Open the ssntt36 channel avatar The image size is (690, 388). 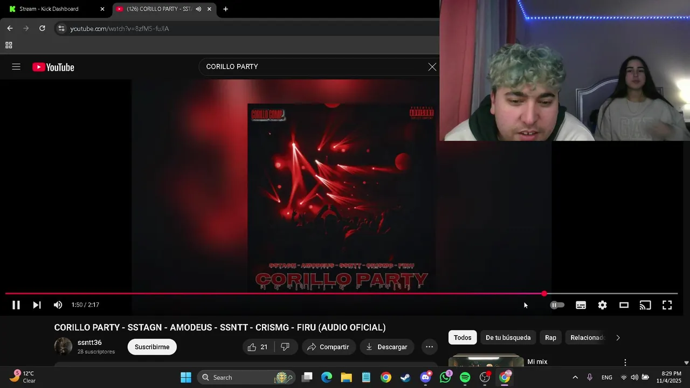(x=63, y=347)
